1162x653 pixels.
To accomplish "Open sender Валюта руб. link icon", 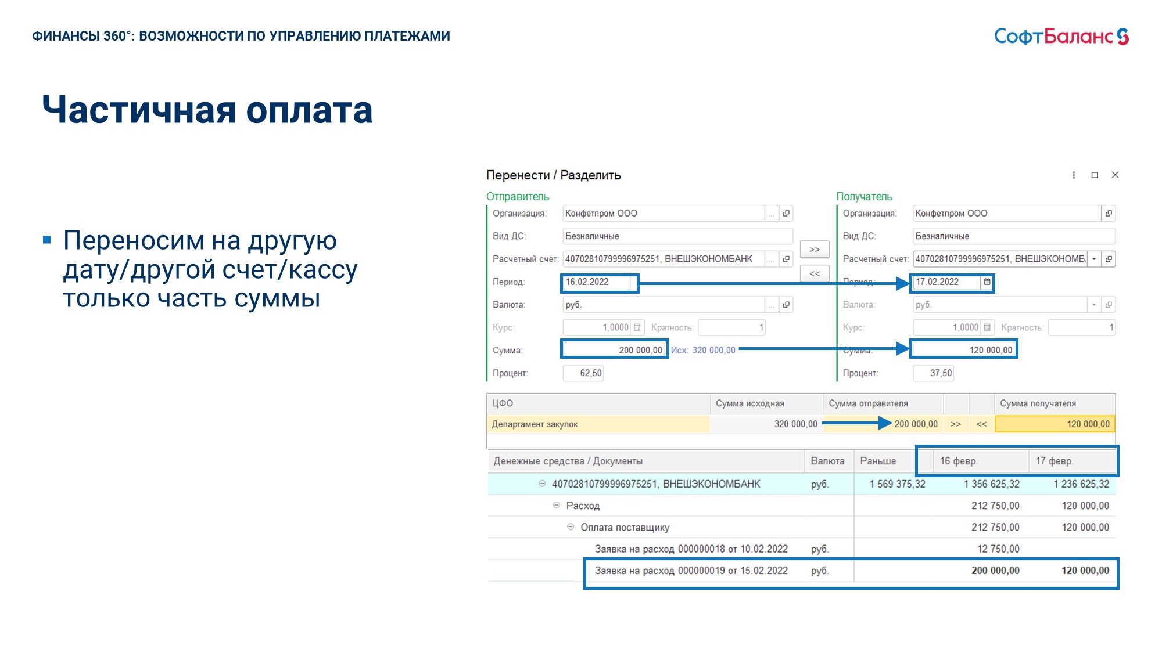I will 786,305.
